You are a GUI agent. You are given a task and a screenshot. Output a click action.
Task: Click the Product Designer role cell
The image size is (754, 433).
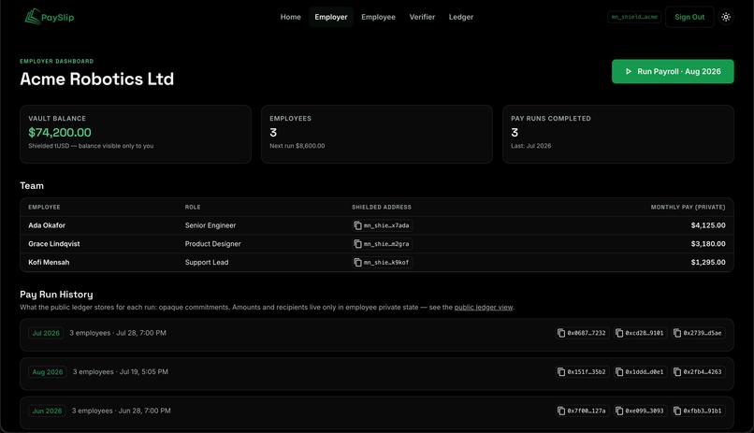click(x=212, y=244)
